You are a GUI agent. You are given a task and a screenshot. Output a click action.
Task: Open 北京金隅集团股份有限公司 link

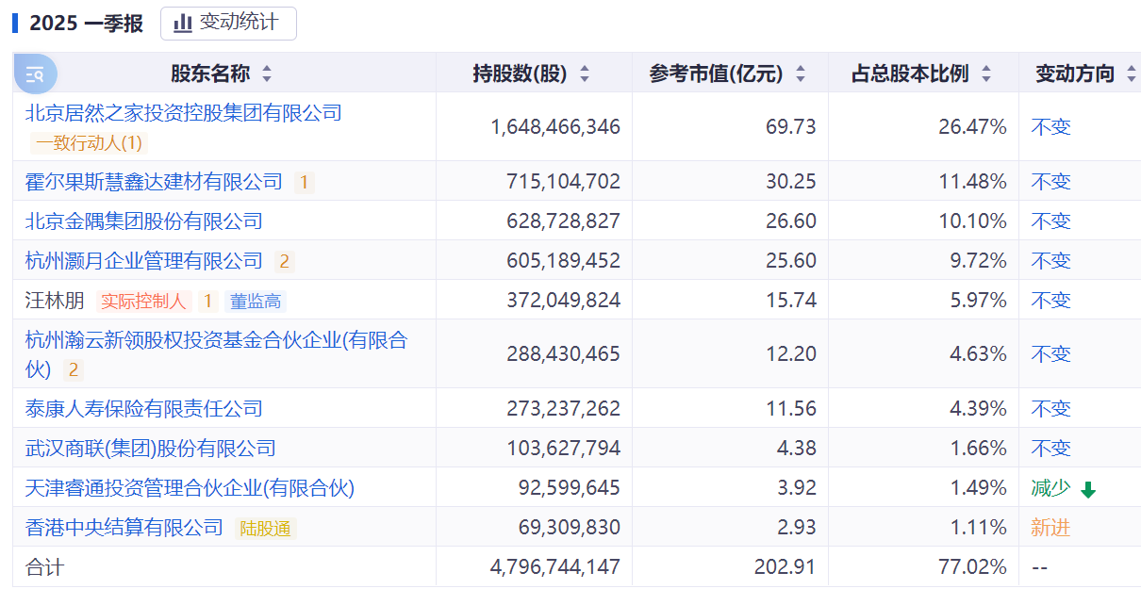pyautogui.click(x=143, y=221)
